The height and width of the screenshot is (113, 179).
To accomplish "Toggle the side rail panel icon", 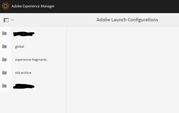I will tap(6, 20).
